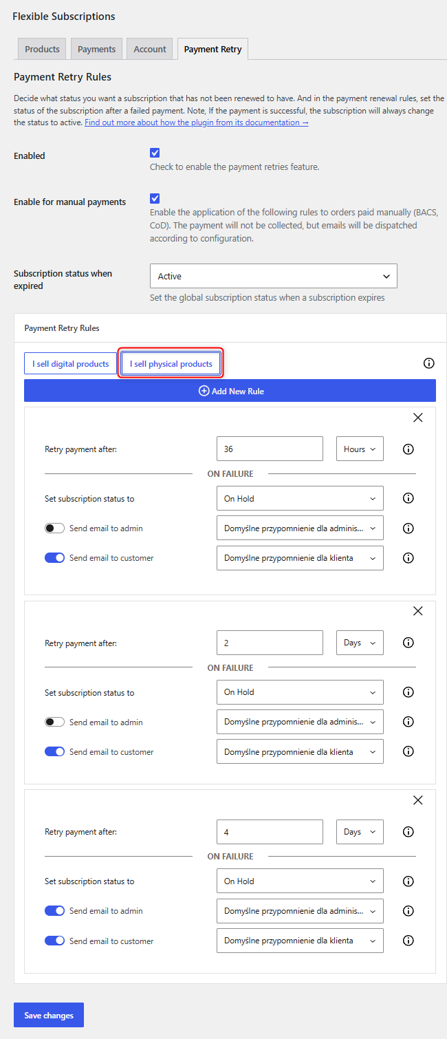
Task: Open the Account tab
Action: pos(150,49)
